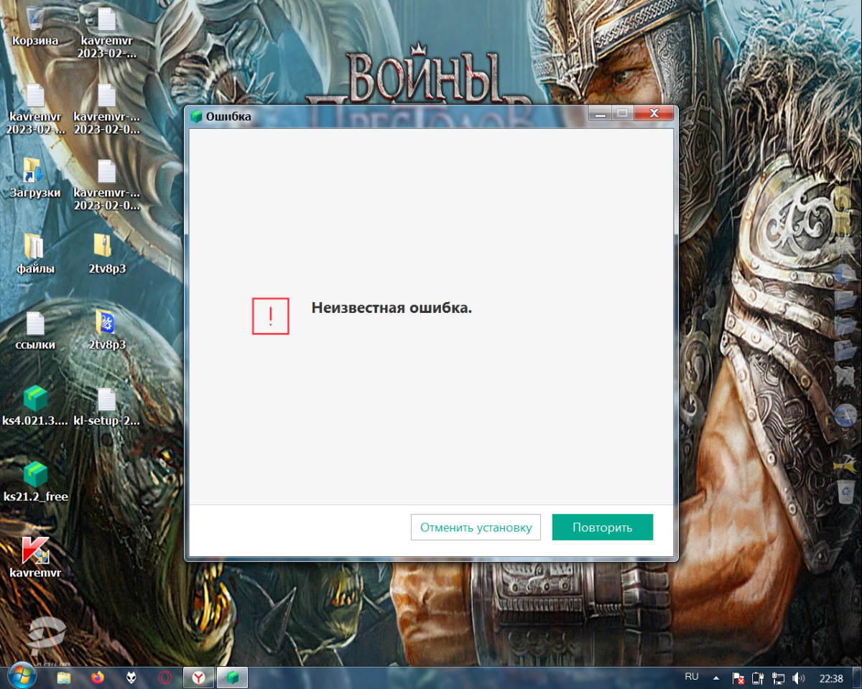Screen dimensions: 862x689
Task: Launch Firefox from the taskbar
Action: [98, 677]
